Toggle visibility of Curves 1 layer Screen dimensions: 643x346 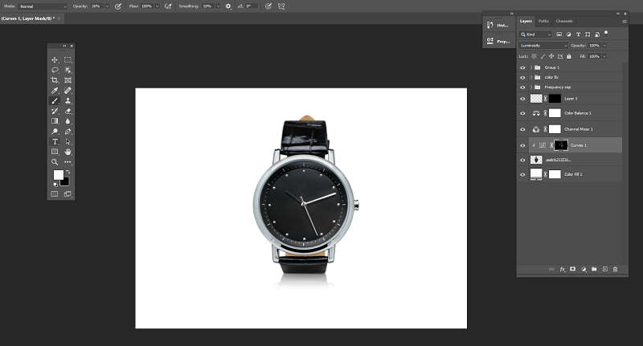pyautogui.click(x=522, y=145)
